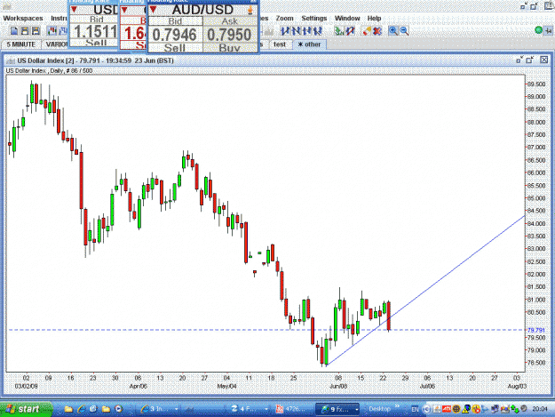This screenshot has width=555, height=417.
Task: Click the Jun/08 date axis label
Action: click(x=338, y=386)
